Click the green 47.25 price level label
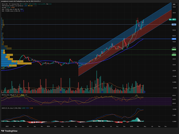This screenshot has height=134, width=179. coord(174,55)
